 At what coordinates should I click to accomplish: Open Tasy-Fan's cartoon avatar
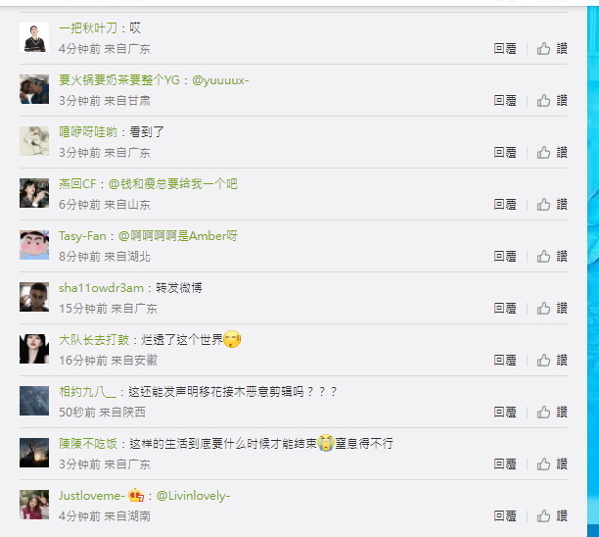click(x=34, y=245)
